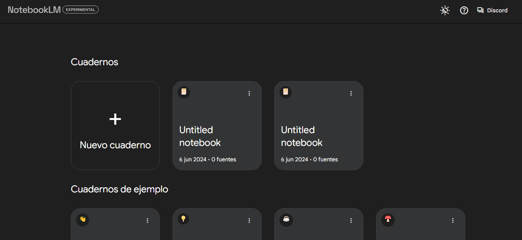This screenshot has width=522, height=240.
Task: Click the Experimental badge
Action: click(x=81, y=10)
